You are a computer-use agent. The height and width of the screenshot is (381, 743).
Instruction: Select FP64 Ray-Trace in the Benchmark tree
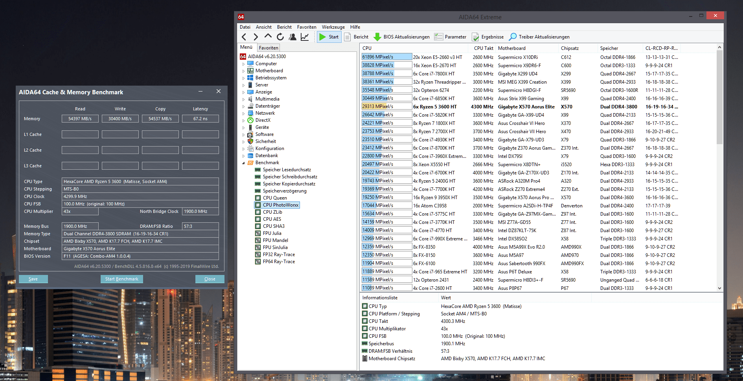click(279, 262)
